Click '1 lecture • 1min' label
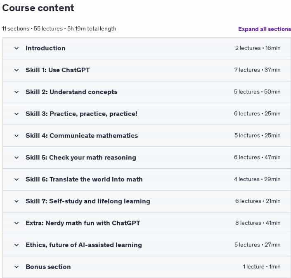The height and width of the screenshot is (278, 291). click(x=262, y=266)
